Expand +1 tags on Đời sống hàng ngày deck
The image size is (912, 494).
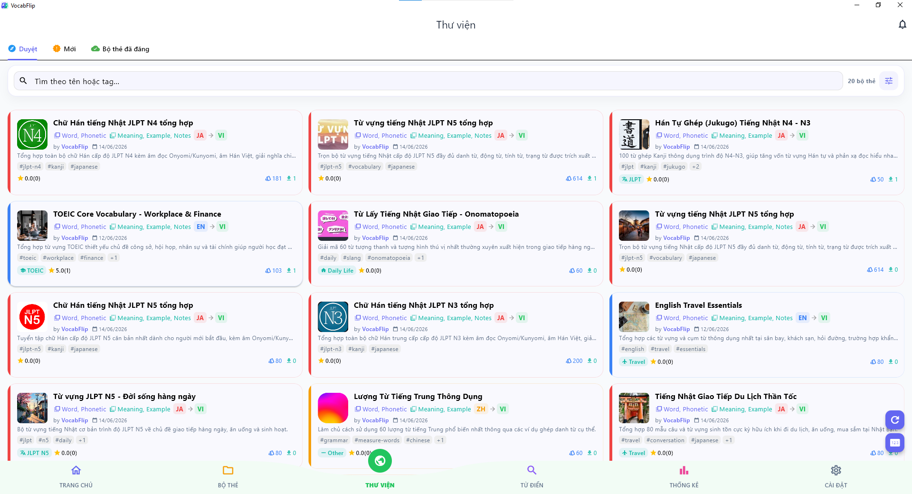(82, 440)
